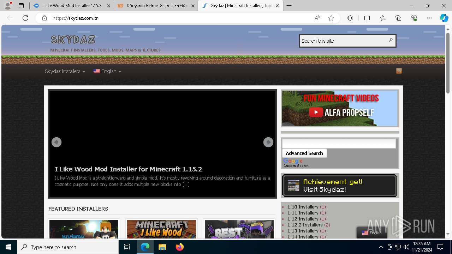452x254 pixels.
Task: Focus the Google custom search box
Action: [x=339, y=143]
